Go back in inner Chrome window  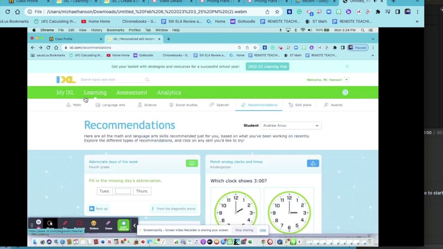[x=33, y=47]
